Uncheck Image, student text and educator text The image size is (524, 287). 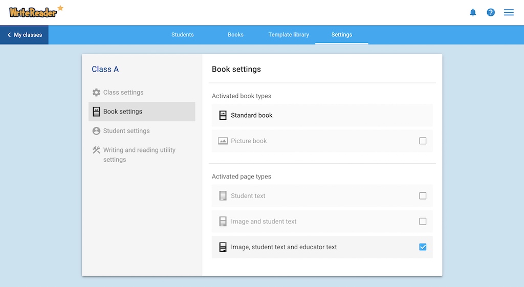tap(423, 247)
